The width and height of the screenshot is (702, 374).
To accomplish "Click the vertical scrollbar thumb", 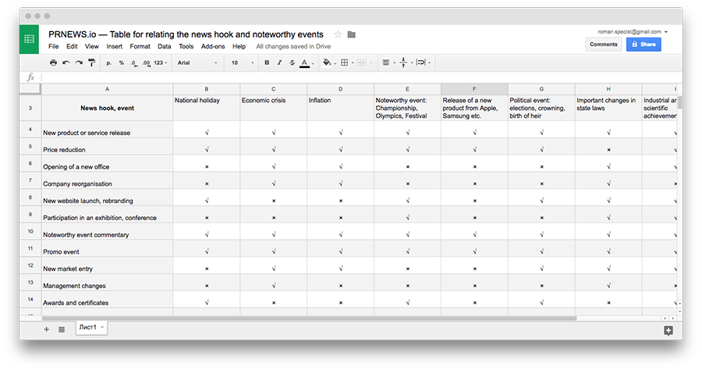I will [x=679, y=102].
